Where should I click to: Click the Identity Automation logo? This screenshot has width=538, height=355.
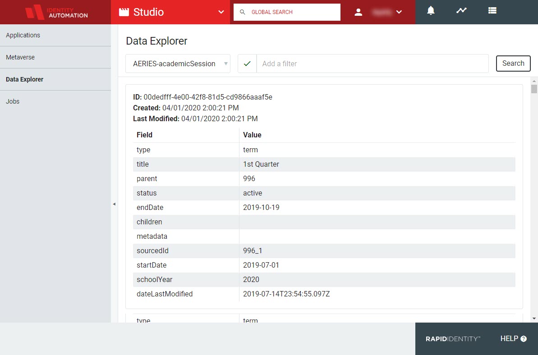[56, 12]
